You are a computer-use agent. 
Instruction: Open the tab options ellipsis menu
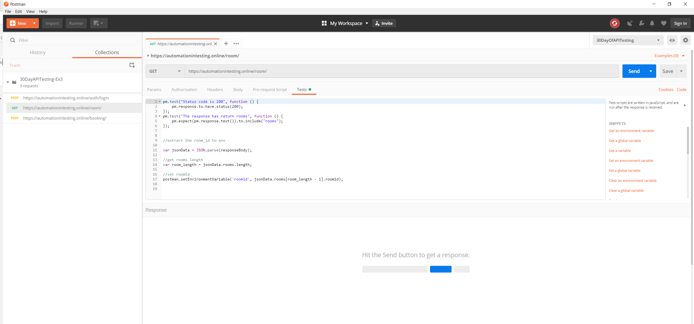coord(236,44)
